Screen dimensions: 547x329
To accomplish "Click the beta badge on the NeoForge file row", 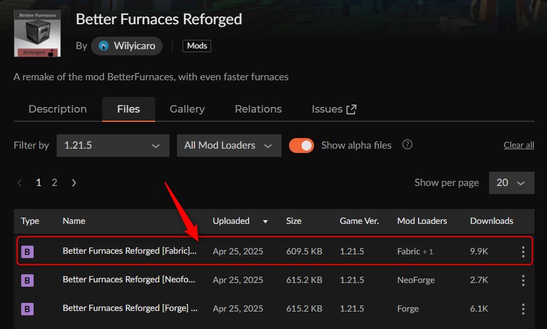I will point(27,280).
